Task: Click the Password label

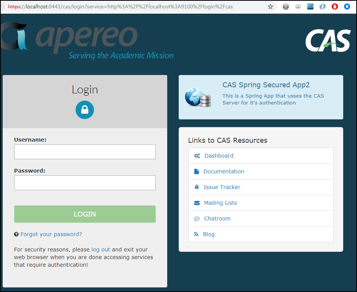Action: (x=29, y=171)
